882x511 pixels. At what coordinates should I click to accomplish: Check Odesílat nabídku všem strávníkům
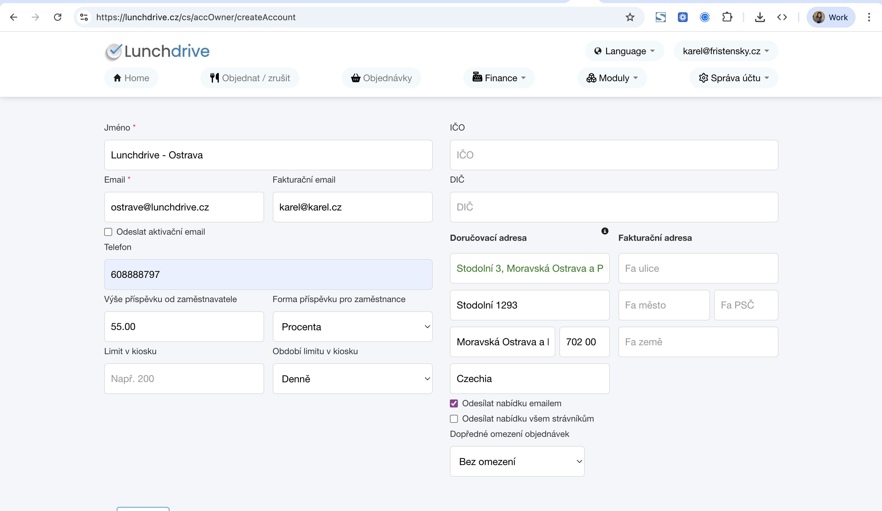[454, 419]
